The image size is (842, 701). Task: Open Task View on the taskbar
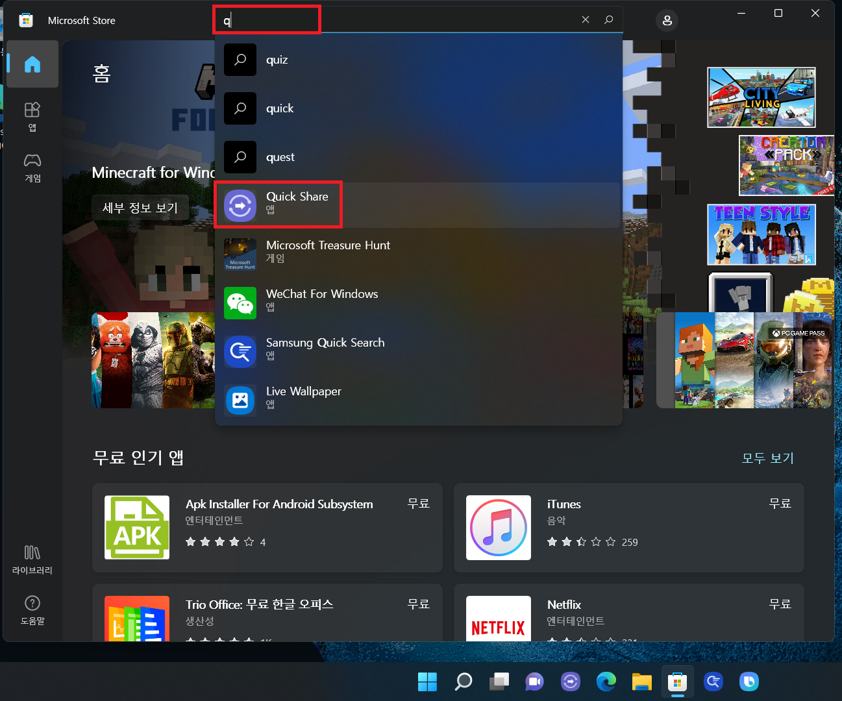499,682
